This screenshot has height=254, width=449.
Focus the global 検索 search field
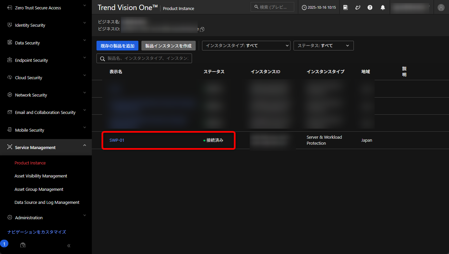click(272, 7)
